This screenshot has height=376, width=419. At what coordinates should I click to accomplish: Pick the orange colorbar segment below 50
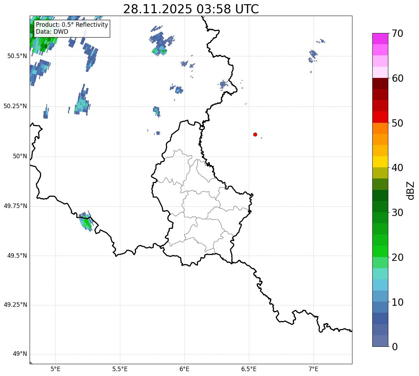pyautogui.click(x=380, y=128)
